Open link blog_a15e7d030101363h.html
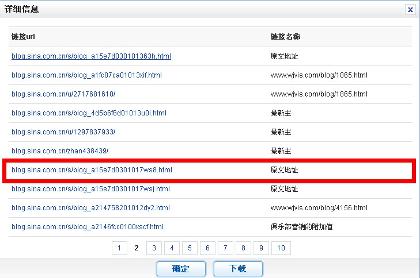The image size is (420, 278). pyautogui.click(x=91, y=56)
